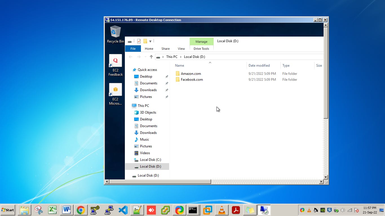Open the Customize Quick Access Toolbar dropdown

click(150, 41)
